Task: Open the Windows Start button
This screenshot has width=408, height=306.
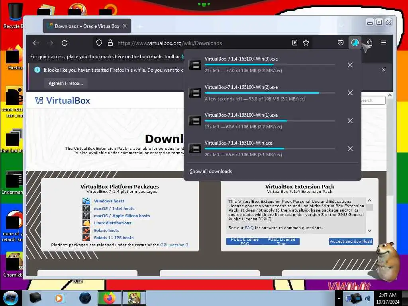Action: pyautogui.click(x=10, y=298)
